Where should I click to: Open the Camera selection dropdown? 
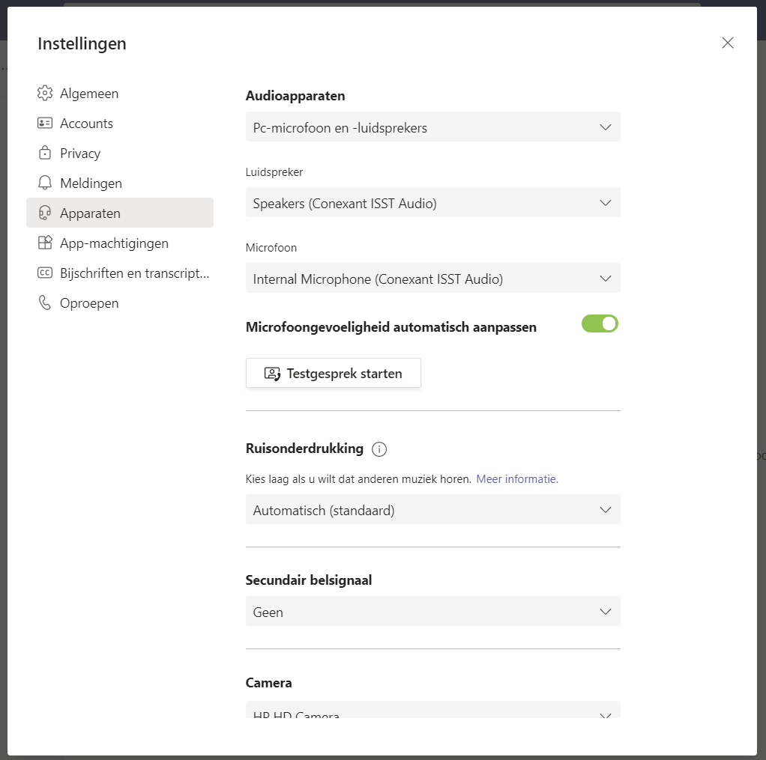432,710
